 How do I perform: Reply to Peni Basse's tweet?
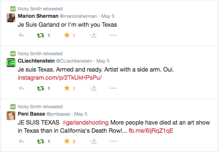click(x=21, y=142)
